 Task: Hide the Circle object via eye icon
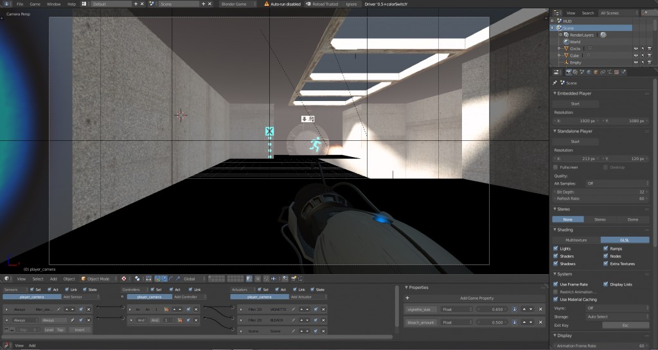click(x=636, y=49)
